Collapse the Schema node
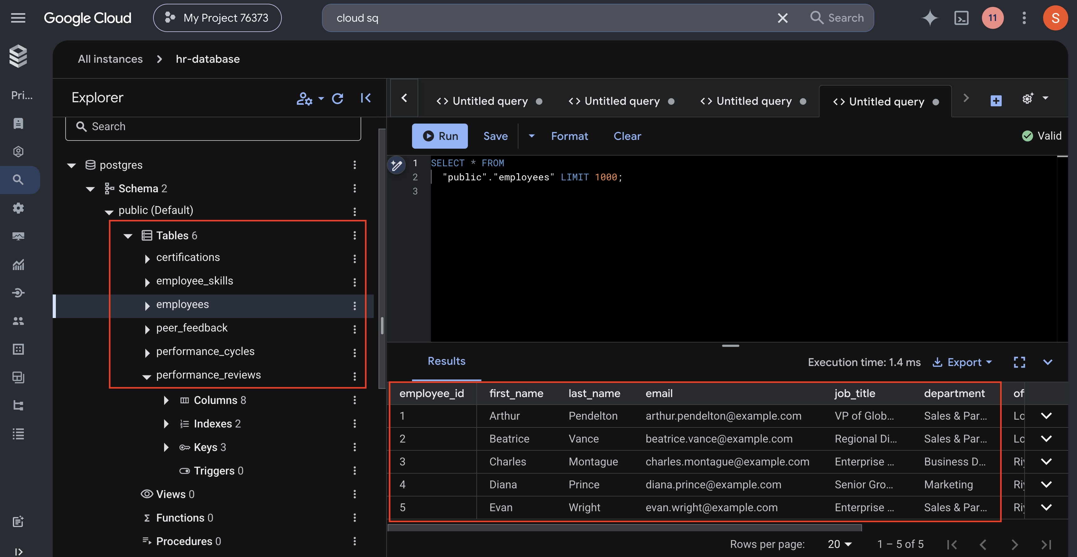 coord(90,189)
